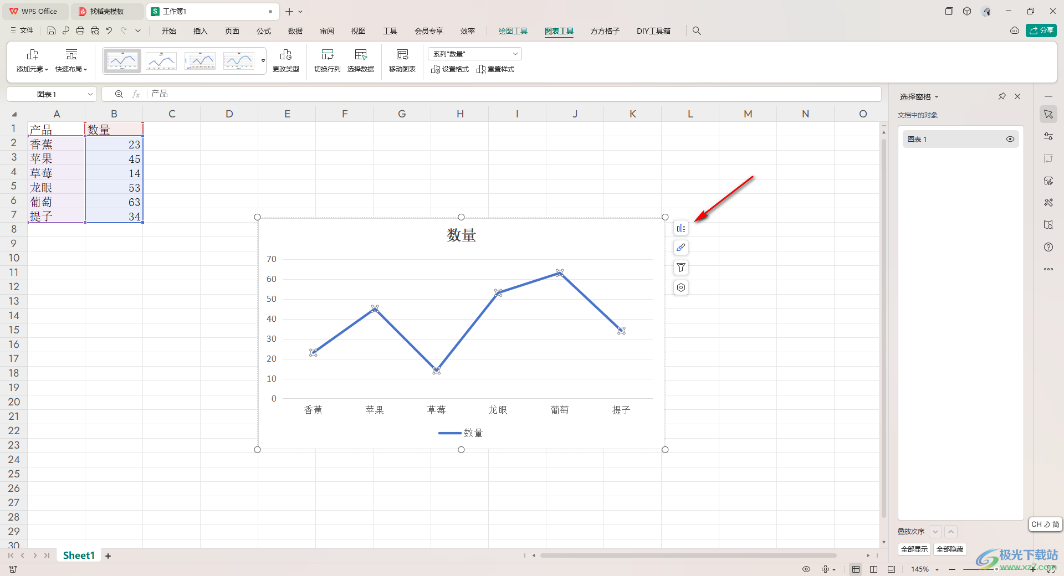1064x576 pixels.
Task: Open the new tab dropdown arrow
Action: click(x=300, y=12)
